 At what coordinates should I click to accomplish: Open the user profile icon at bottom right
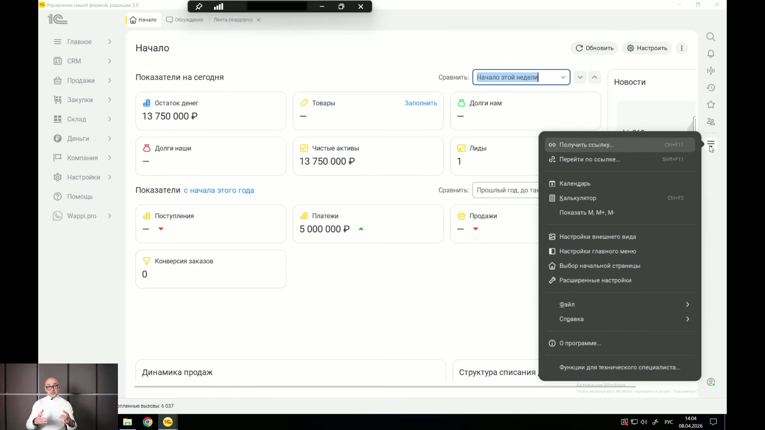(x=711, y=382)
